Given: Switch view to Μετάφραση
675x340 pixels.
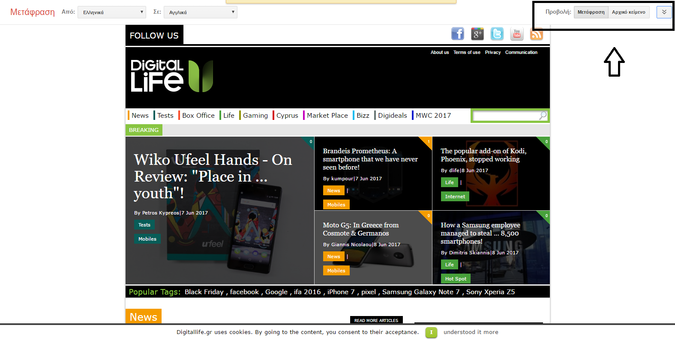Looking at the screenshot, I should [591, 12].
